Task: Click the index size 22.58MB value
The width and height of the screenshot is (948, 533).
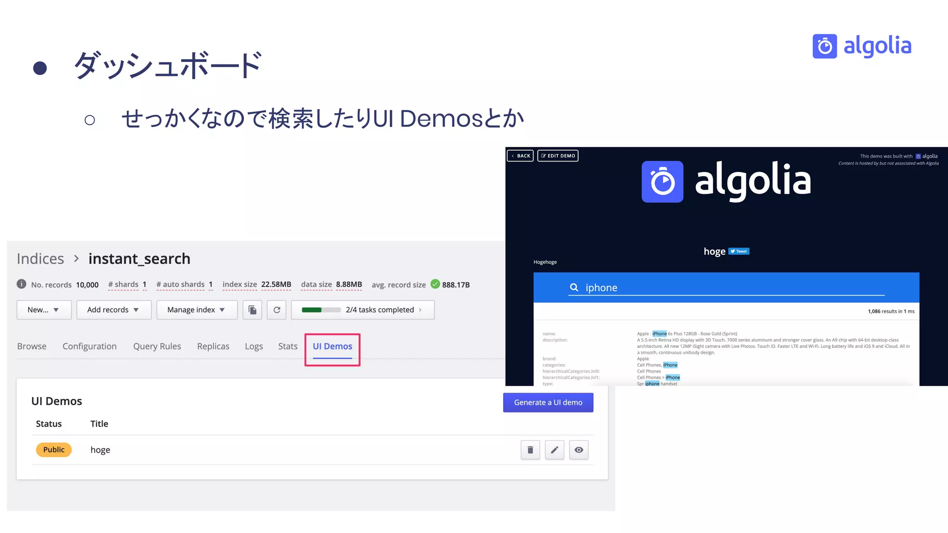Action: [x=276, y=285]
